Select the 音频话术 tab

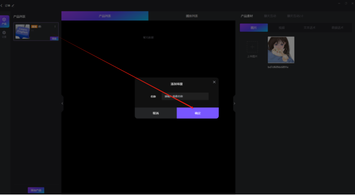337,28
